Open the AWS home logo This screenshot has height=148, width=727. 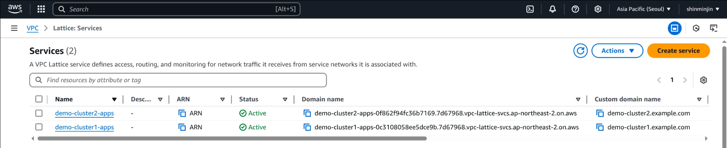[x=15, y=9]
